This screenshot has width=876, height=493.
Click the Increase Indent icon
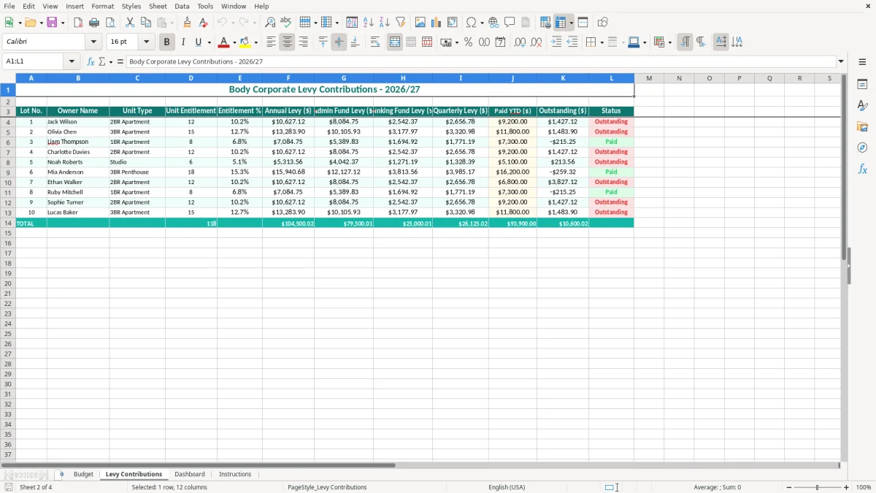[x=556, y=42]
